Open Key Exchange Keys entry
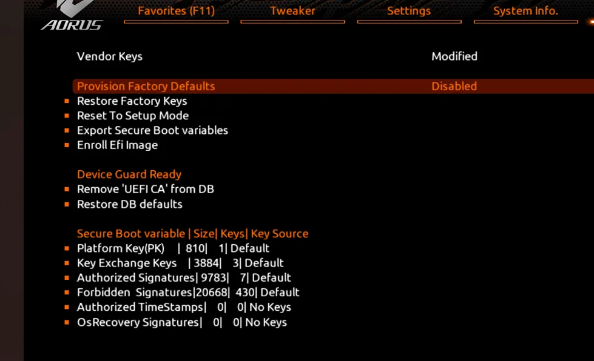Image resolution: width=594 pixels, height=361 pixels. click(x=180, y=263)
